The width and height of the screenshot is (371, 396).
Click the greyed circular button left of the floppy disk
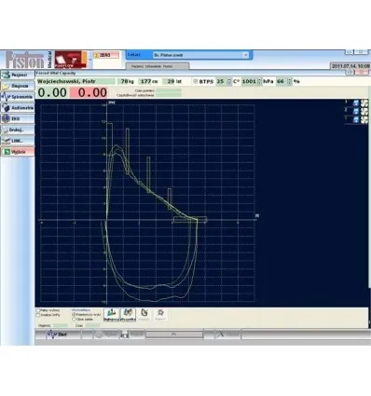coord(106,335)
